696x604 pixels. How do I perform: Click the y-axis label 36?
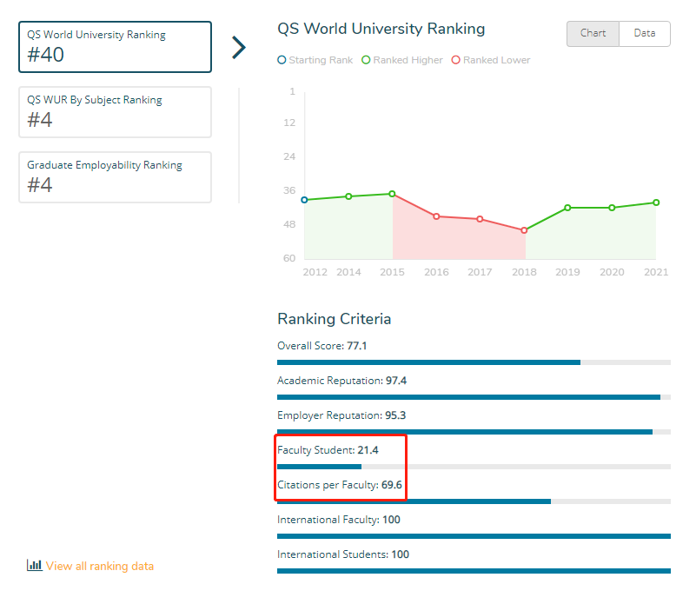click(x=289, y=190)
